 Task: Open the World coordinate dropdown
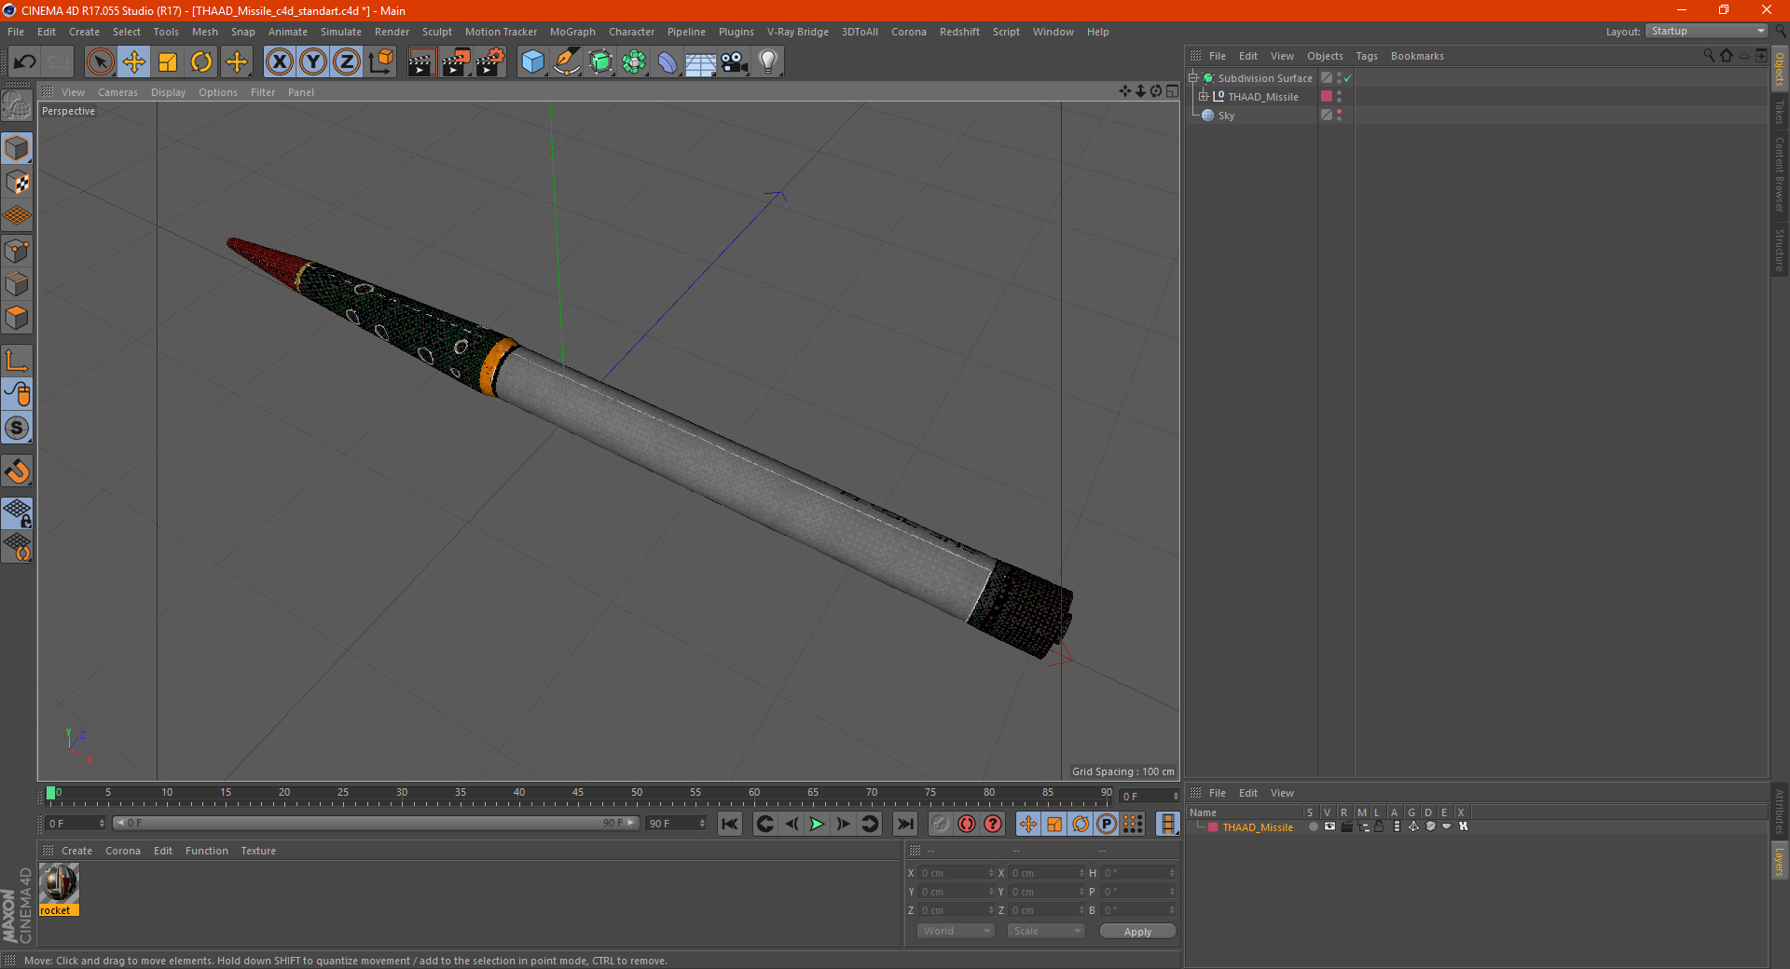point(956,931)
